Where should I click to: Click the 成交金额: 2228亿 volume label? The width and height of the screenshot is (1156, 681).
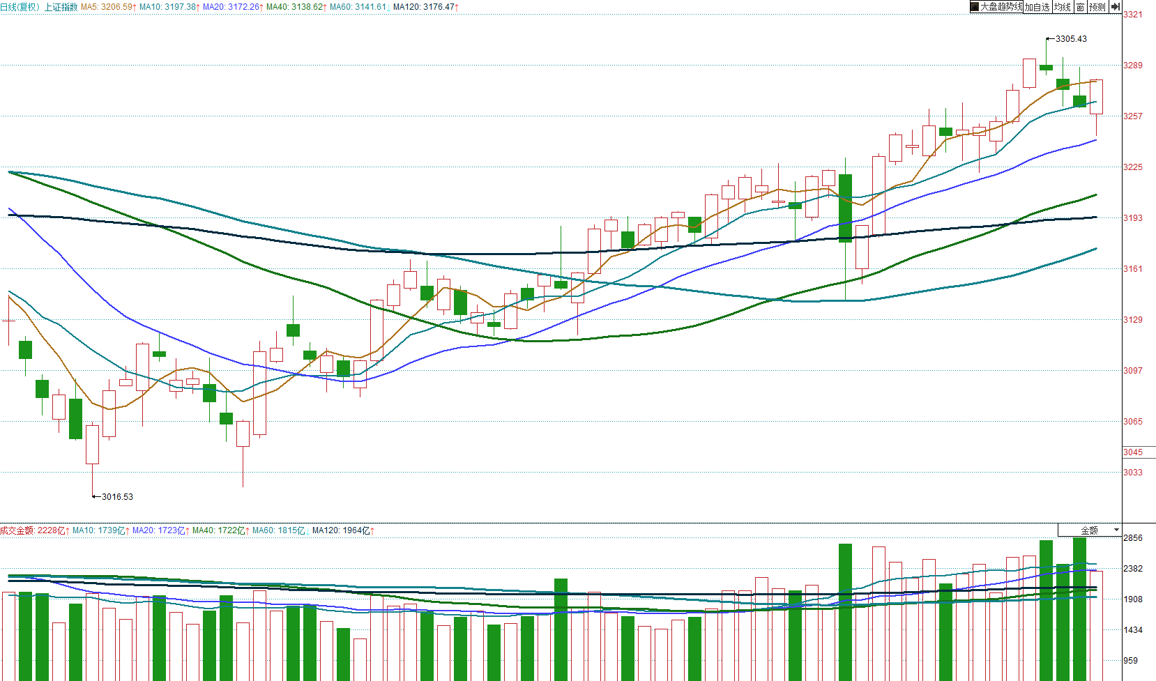click(x=35, y=530)
